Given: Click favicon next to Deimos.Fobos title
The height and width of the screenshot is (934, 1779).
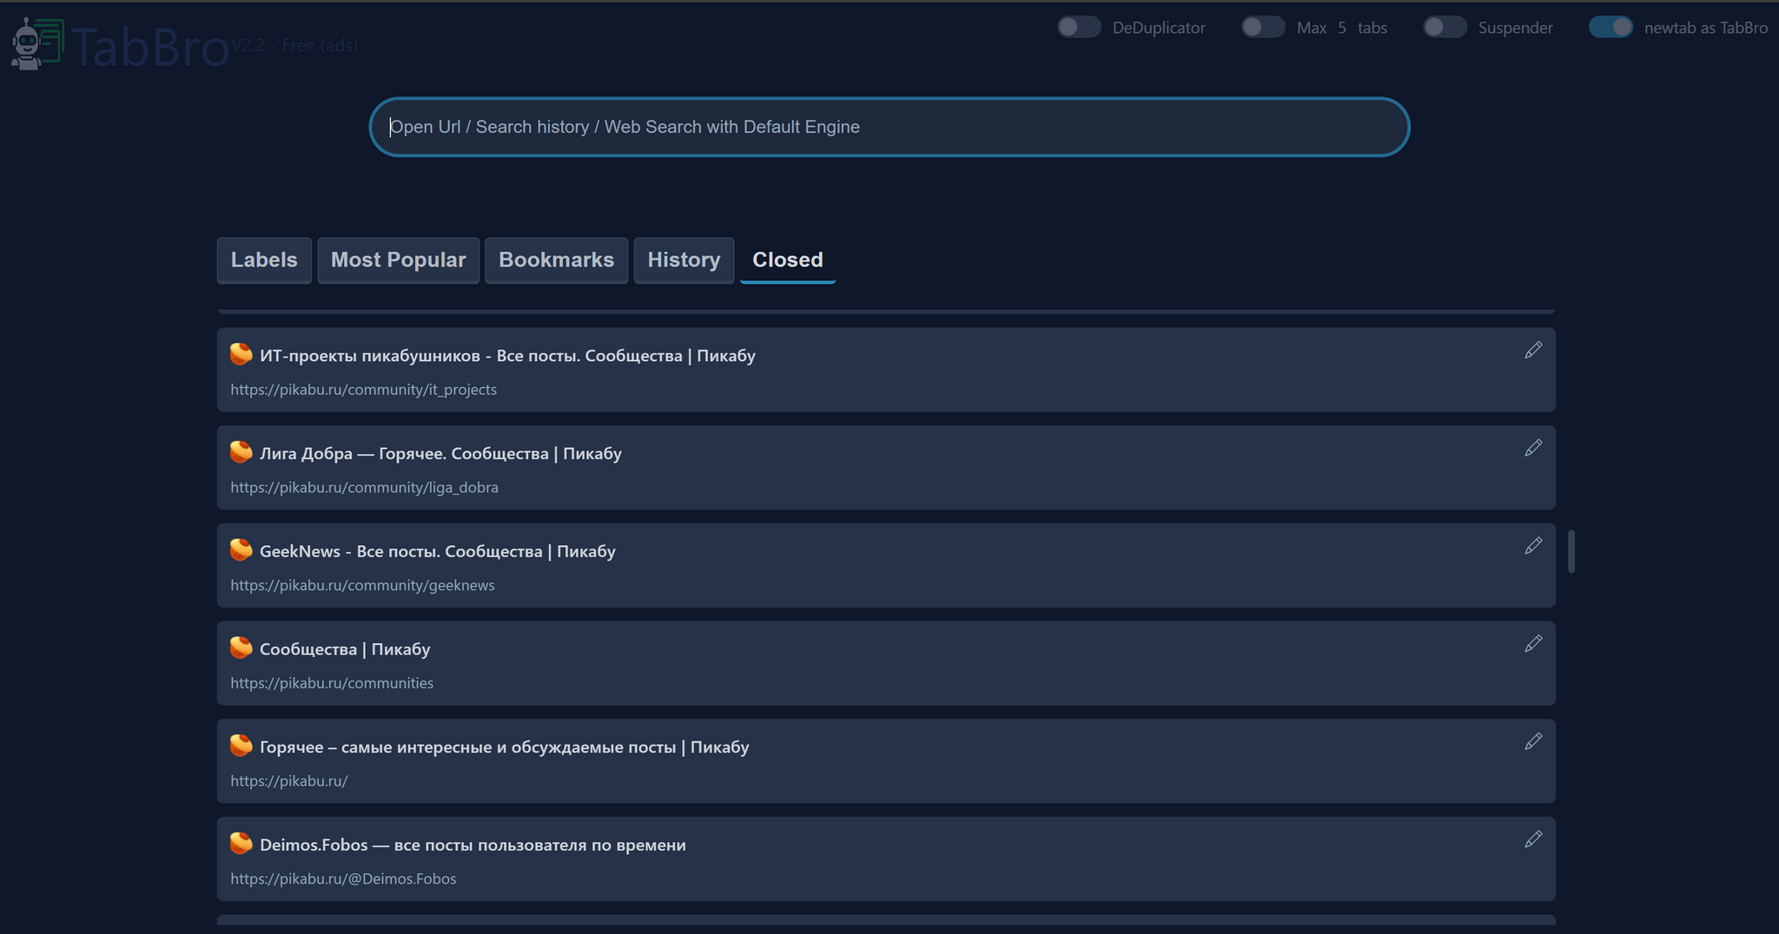Looking at the screenshot, I should (x=241, y=844).
